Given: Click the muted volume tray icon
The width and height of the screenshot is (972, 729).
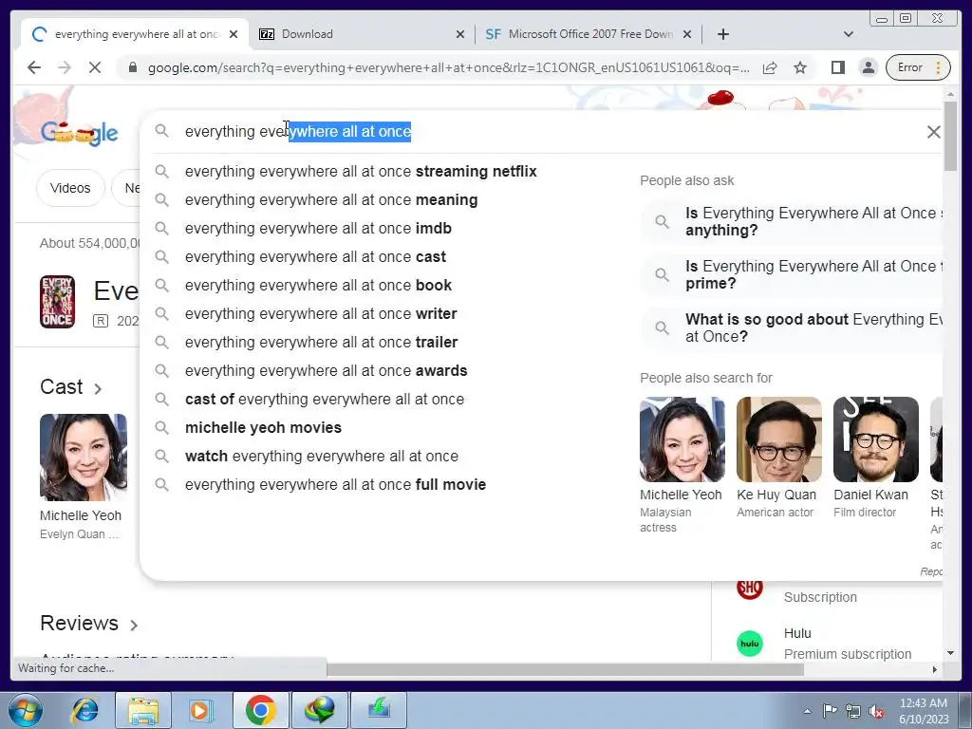Looking at the screenshot, I should [x=876, y=711].
